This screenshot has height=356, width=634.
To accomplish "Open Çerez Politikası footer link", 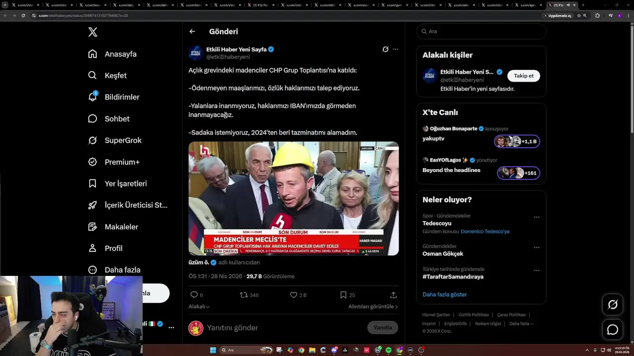I will click(x=512, y=315).
